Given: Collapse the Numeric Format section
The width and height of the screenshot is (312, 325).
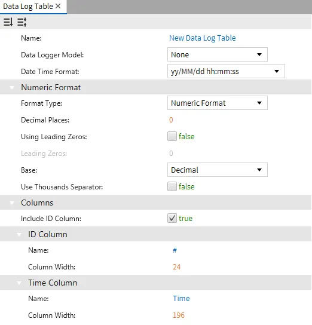Looking at the screenshot, I should [12, 88].
